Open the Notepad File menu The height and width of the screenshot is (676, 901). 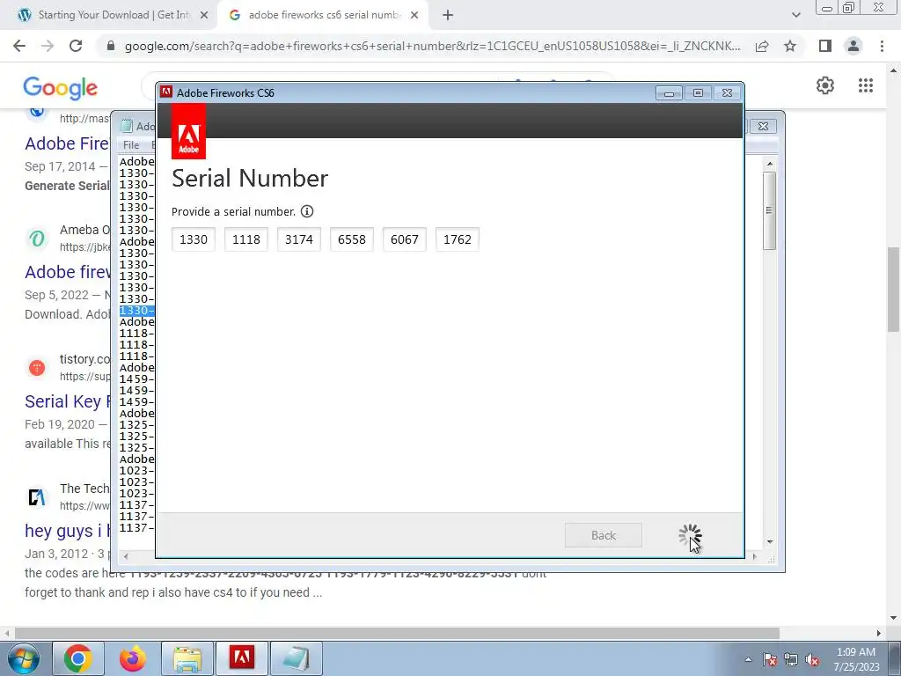click(x=131, y=145)
